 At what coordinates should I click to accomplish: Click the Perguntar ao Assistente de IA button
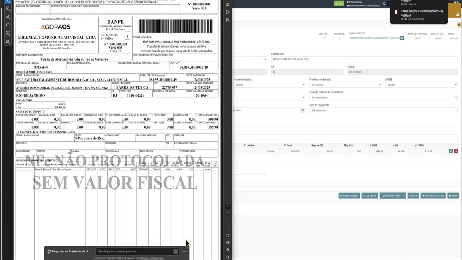coord(68,251)
